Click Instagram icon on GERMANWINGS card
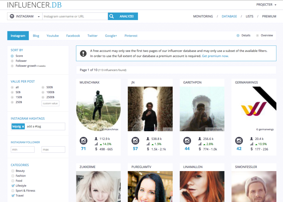283x202 pixels. point(239,140)
